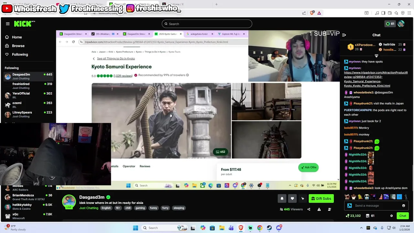Open the Brave main menu

[x=409, y=13]
